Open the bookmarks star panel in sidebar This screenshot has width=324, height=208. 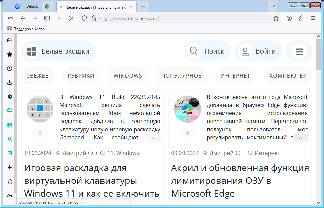tap(10, 54)
